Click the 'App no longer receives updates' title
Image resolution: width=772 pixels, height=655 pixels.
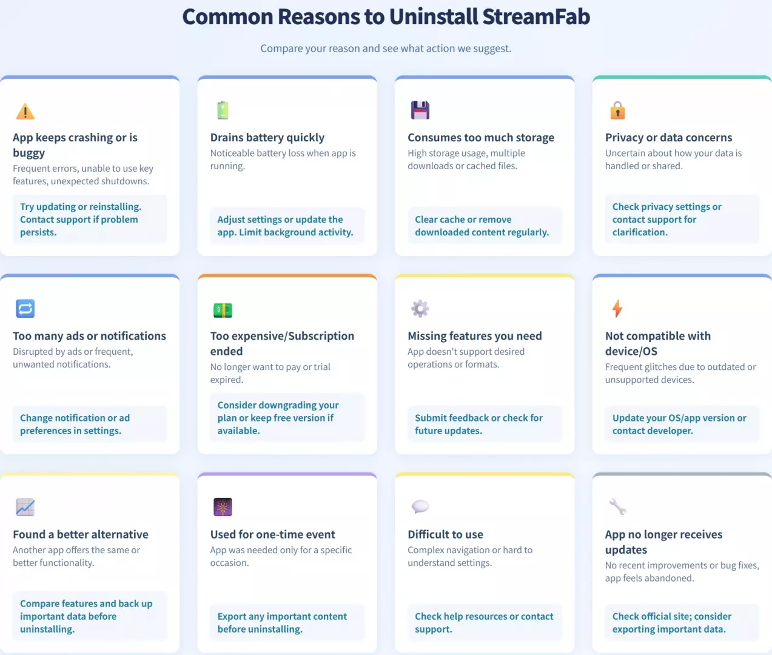tap(663, 542)
